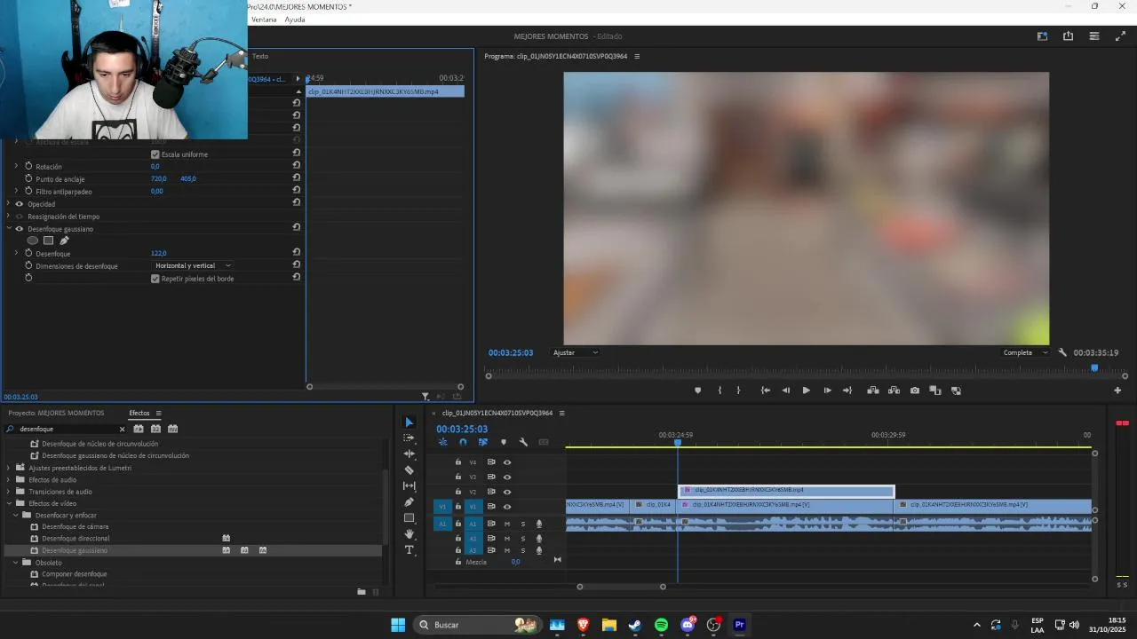This screenshot has height=639, width=1137.
Task: Toggle the Desenfoque gaussiano effect on/off
Action: (20, 229)
